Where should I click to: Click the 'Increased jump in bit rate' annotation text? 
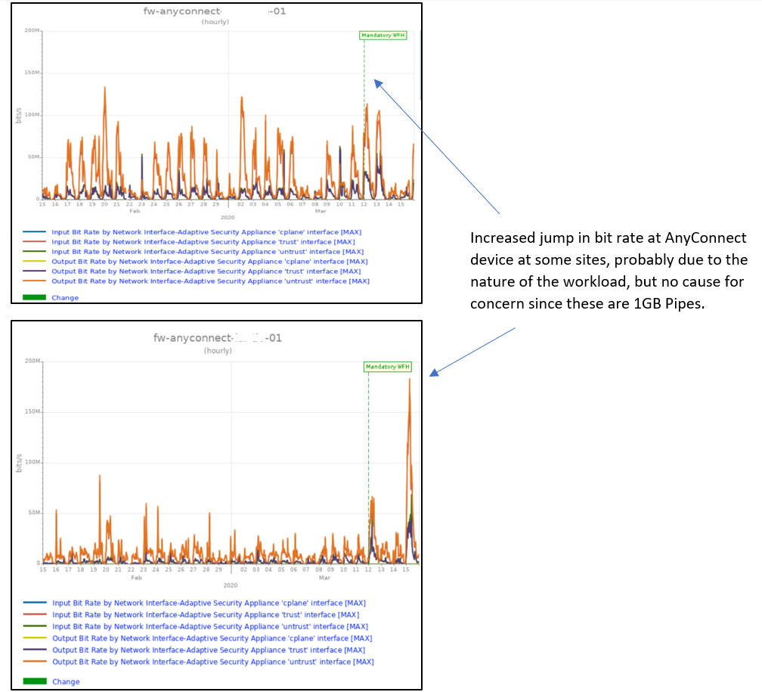click(x=609, y=271)
